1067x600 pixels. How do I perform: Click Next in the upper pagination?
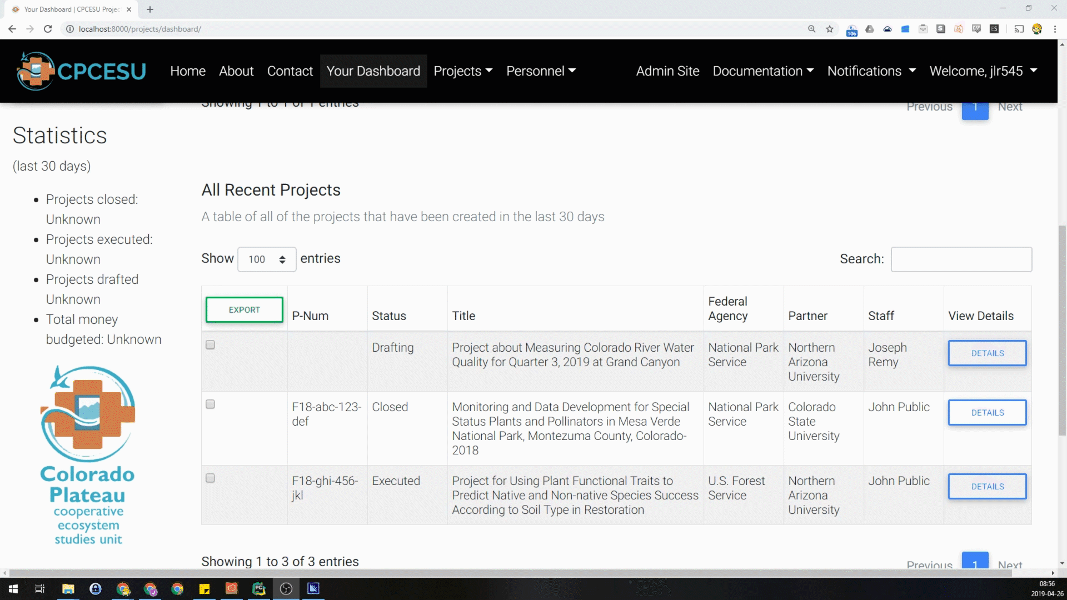(x=1010, y=108)
